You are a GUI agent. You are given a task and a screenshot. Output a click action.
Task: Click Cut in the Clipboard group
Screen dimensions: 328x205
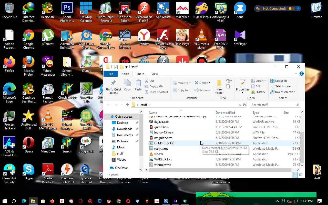coord(149,81)
